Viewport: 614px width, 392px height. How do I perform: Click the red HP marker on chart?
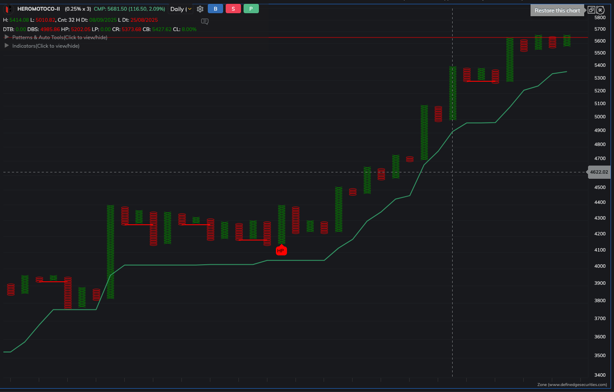[x=281, y=251]
